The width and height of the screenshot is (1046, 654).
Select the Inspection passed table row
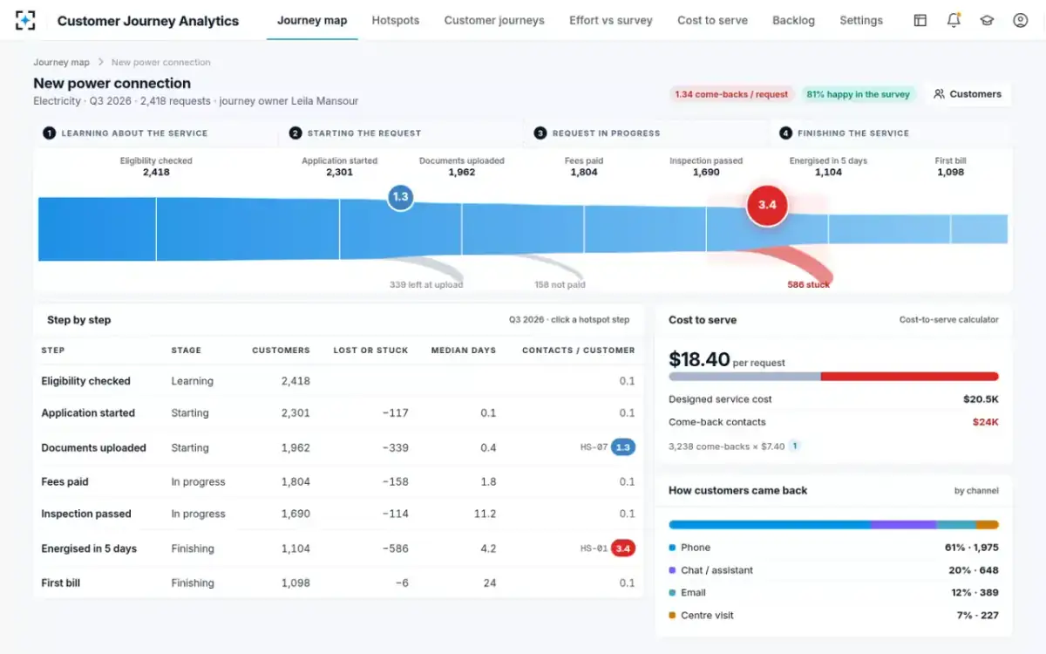click(x=338, y=514)
